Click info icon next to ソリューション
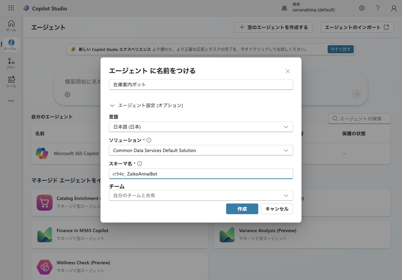Screen dimensions: 402x280 [x=149, y=140]
